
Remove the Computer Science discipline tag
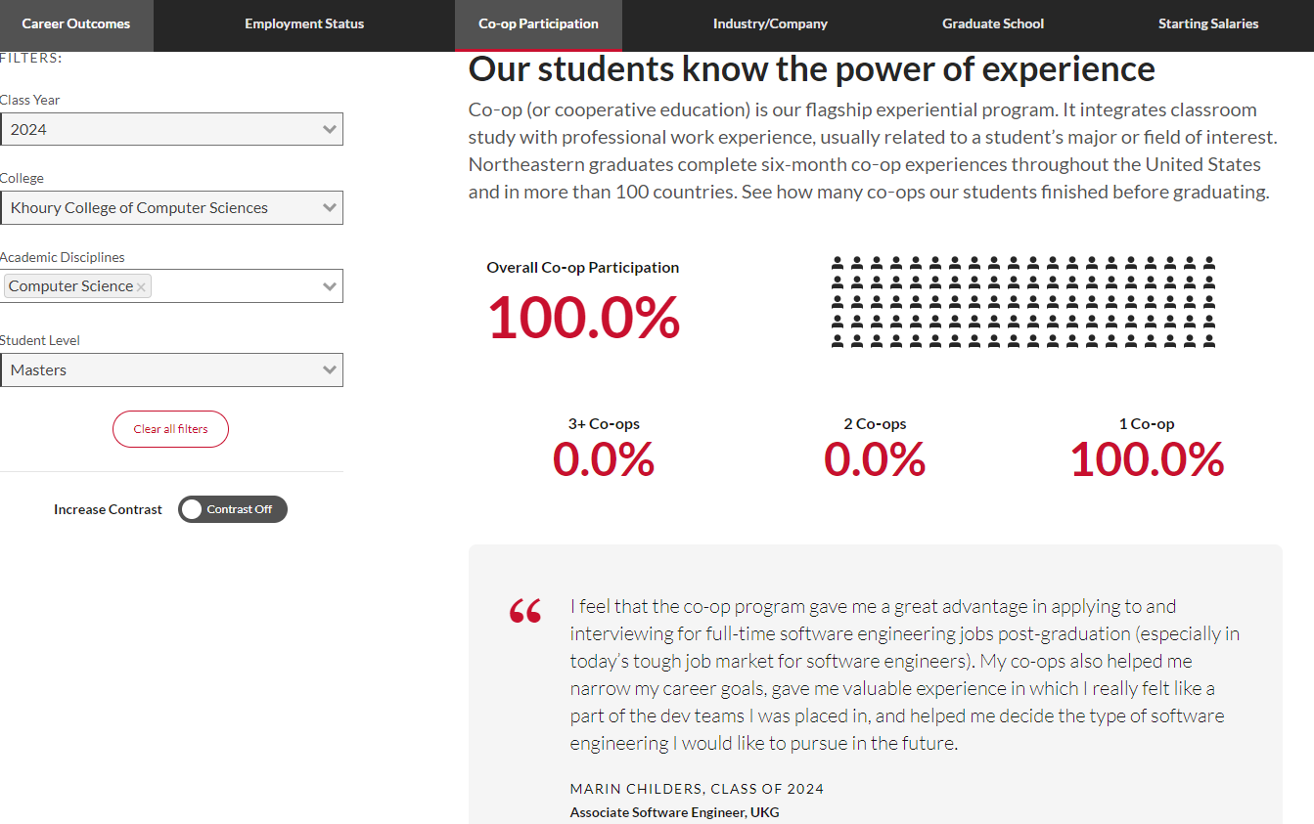click(x=141, y=286)
